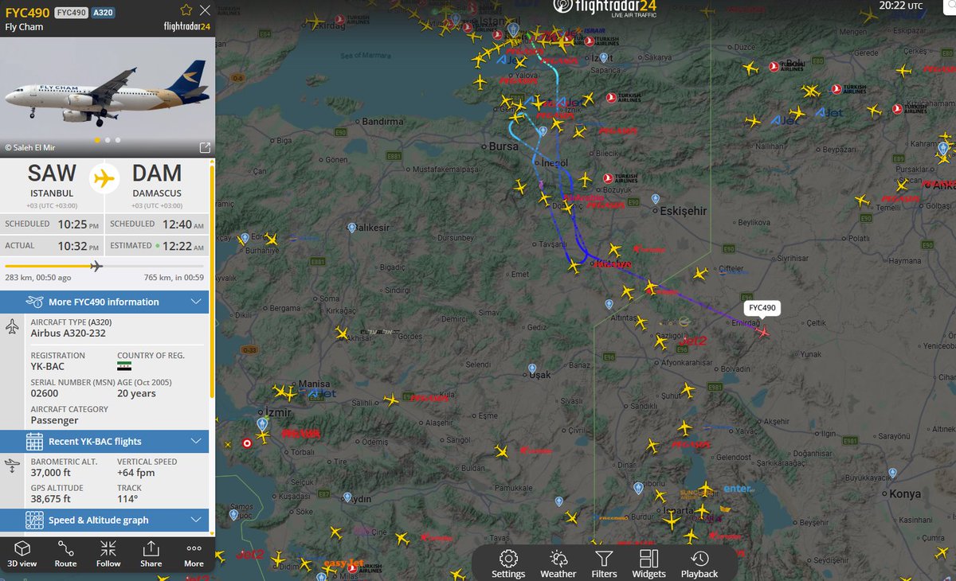Open the Weather layer options
The height and width of the screenshot is (581, 956).
pyautogui.click(x=558, y=563)
